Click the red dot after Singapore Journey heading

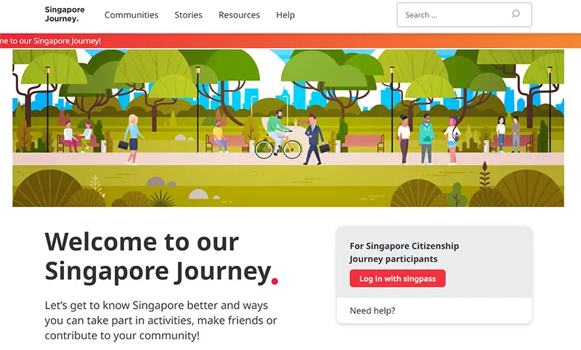(x=275, y=281)
